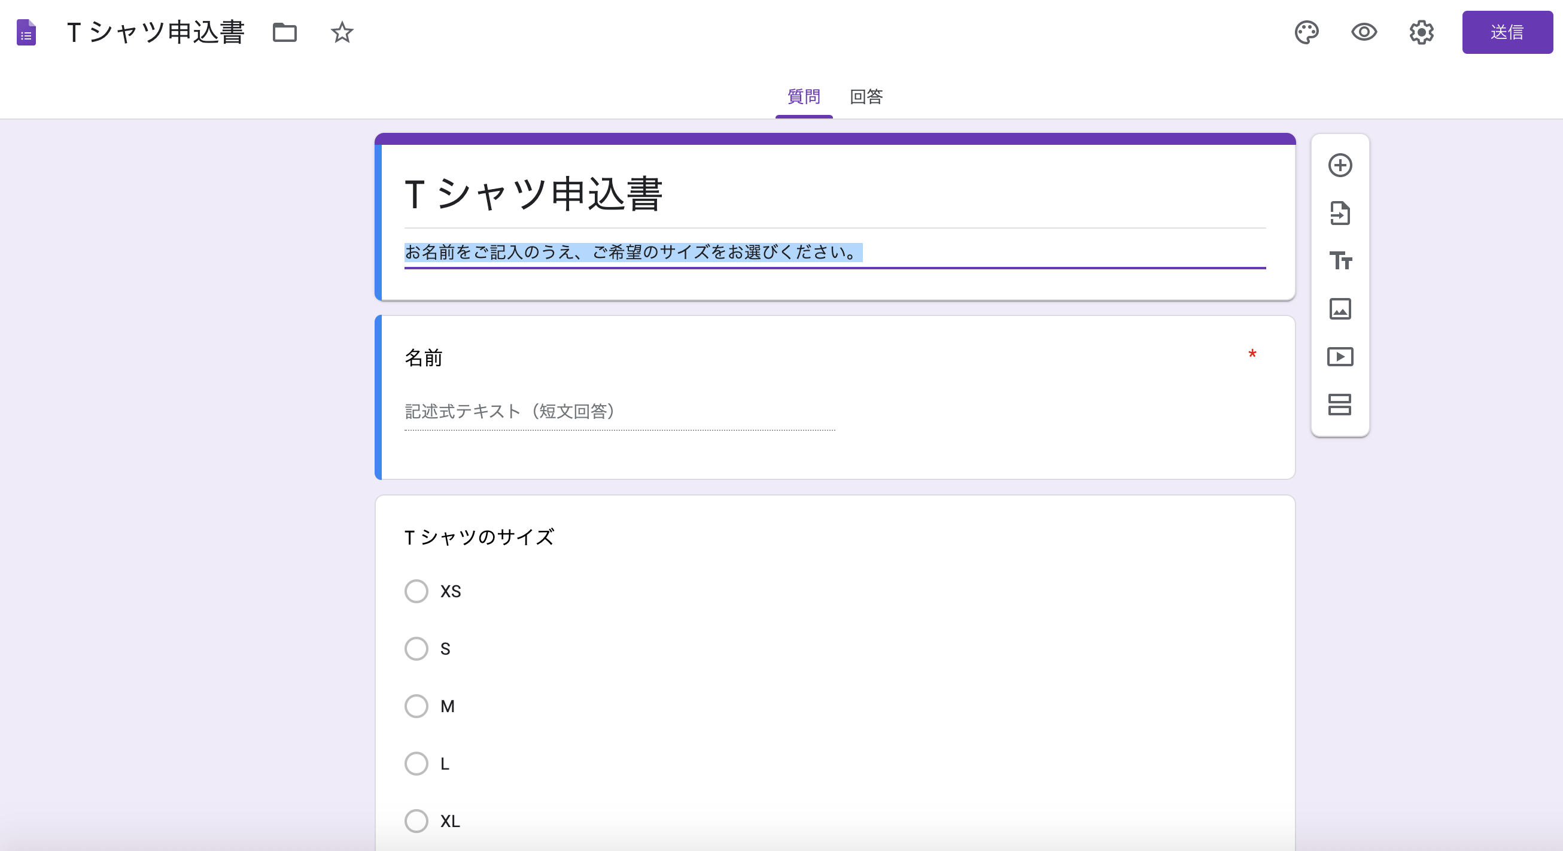1563x851 pixels.
Task: Preview the form with the eye icon
Action: (1363, 32)
